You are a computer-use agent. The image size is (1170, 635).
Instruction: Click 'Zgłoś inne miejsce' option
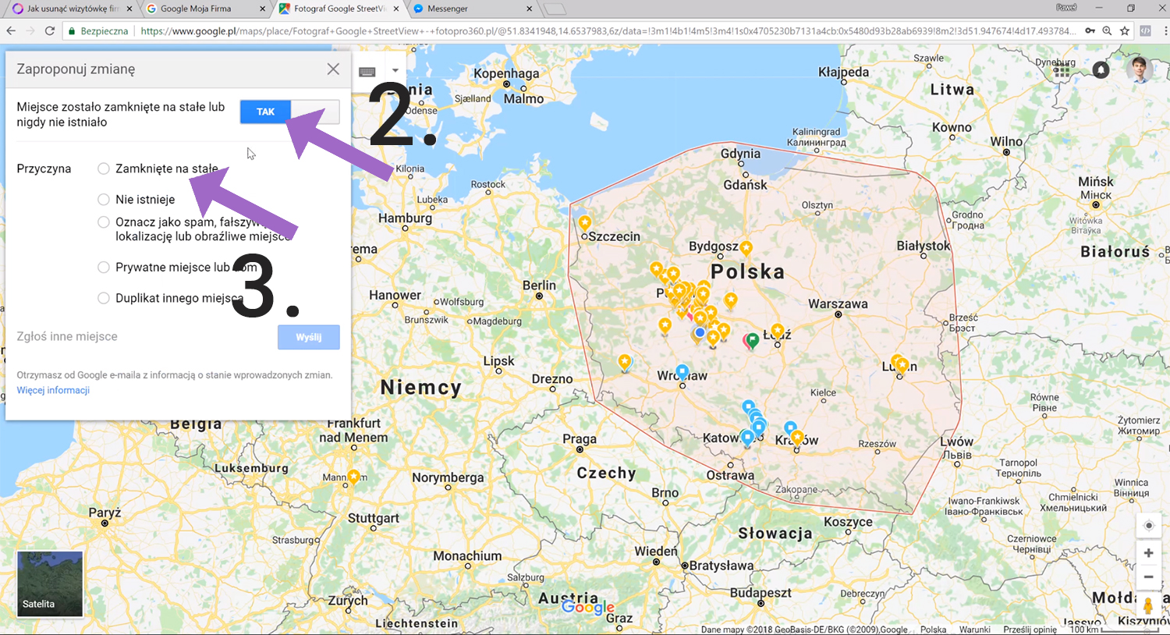(x=67, y=336)
